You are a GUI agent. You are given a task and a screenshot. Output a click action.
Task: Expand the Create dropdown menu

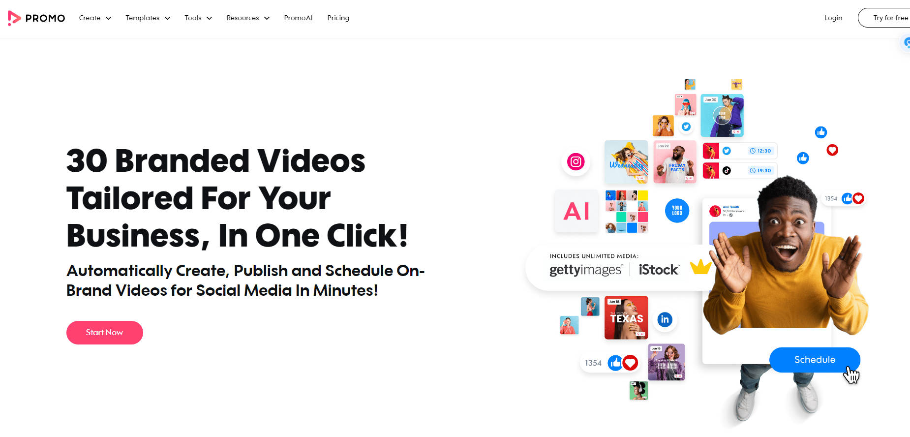95,18
